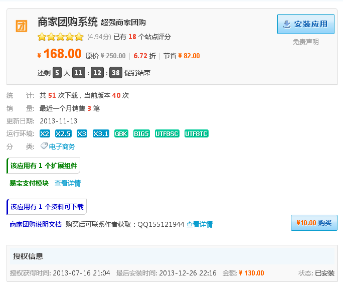343x289 pixels.
Task: Click the GBK encoding badge
Action: coord(121,133)
